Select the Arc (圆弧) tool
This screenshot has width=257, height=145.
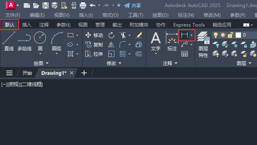[x=56, y=41]
